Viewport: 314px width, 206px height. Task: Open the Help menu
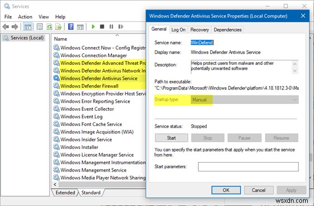click(x=60, y=17)
